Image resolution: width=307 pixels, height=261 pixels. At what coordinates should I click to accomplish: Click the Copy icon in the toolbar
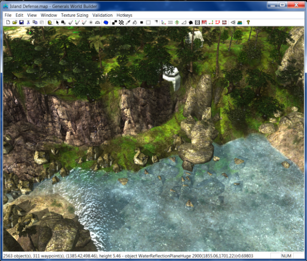point(35,22)
